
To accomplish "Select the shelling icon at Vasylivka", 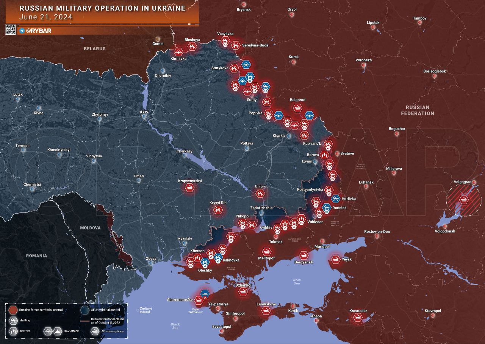I will pos(225,41).
